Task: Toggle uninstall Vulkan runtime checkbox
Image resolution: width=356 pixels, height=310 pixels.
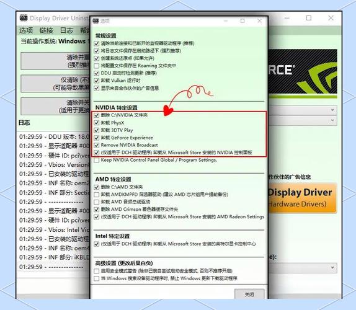Action: (97, 81)
